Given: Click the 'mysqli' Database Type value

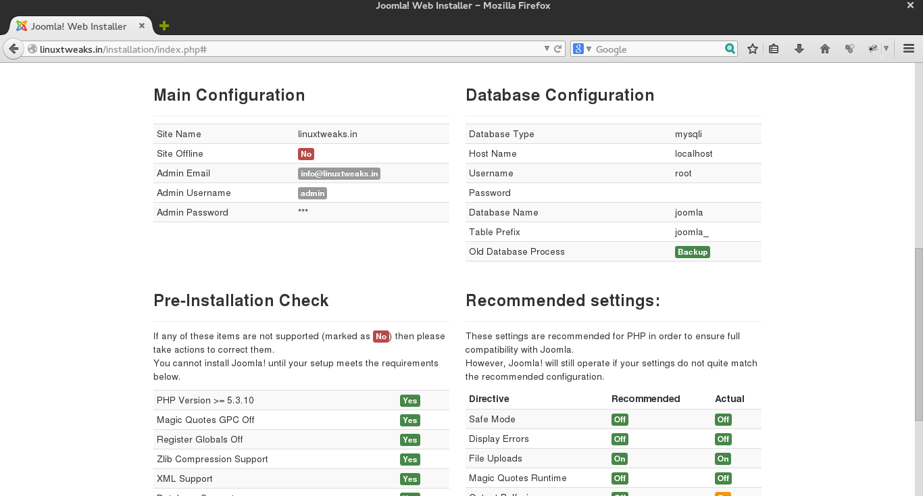Looking at the screenshot, I should tap(689, 134).
